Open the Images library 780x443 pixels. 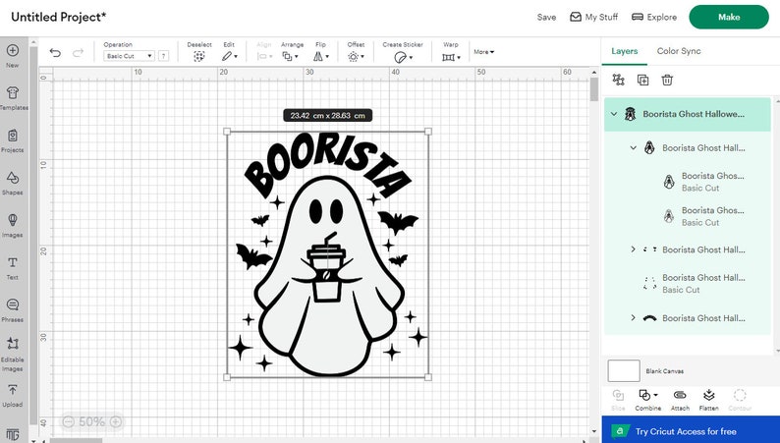(x=13, y=225)
